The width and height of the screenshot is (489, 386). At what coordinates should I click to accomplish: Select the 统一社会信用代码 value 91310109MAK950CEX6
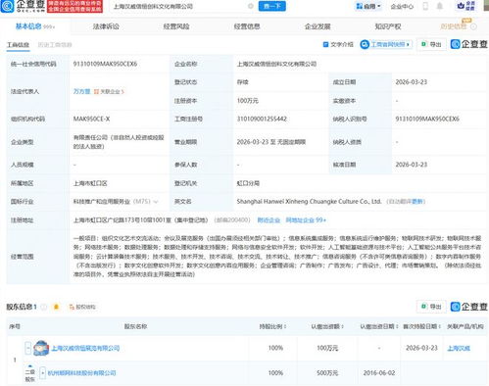tap(105, 64)
